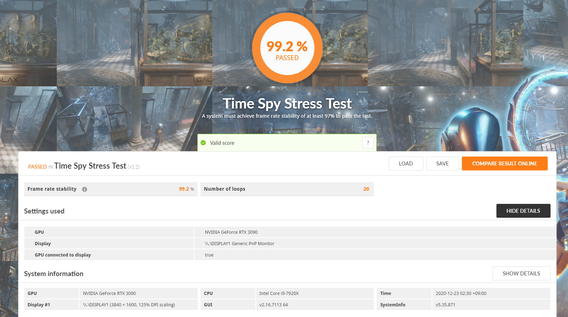Viewport: 568px width, 317px height.
Task: Click GUI version v2.16.7113 64
Action: click(273, 305)
